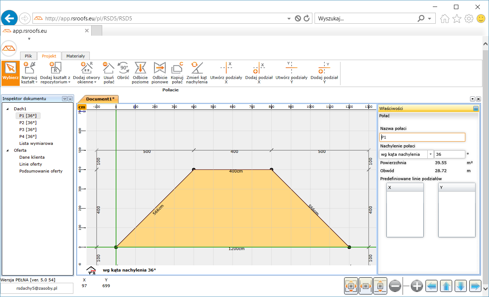The image size is (489, 297).
Task: Collapse the Dach1 tree node
Action: click(8, 109)
